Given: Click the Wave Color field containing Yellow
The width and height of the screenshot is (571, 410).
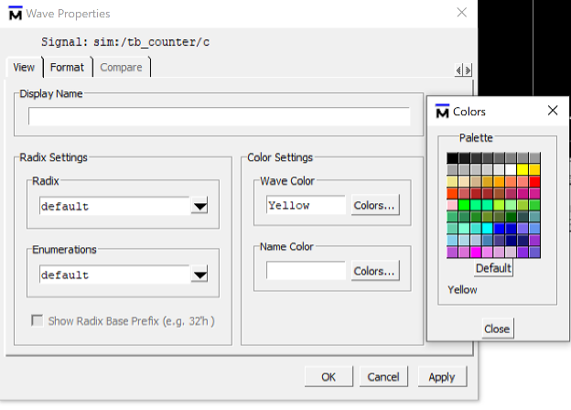Looking at the screenshot, I should (x=306, y=205).
